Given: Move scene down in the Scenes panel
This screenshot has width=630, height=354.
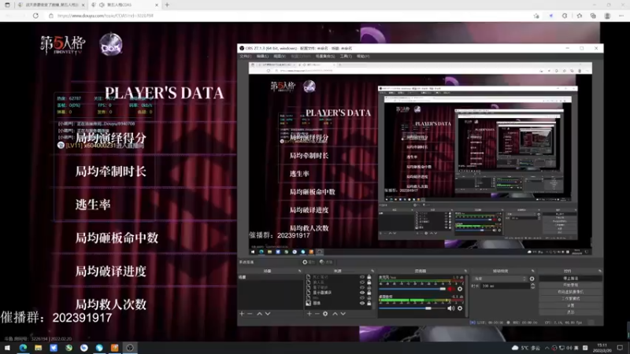Looking at the screenshot, I should pos(268,313).
